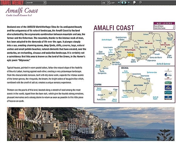Click into the search text box
Screen dimensions: 176x143
[35, 3]
